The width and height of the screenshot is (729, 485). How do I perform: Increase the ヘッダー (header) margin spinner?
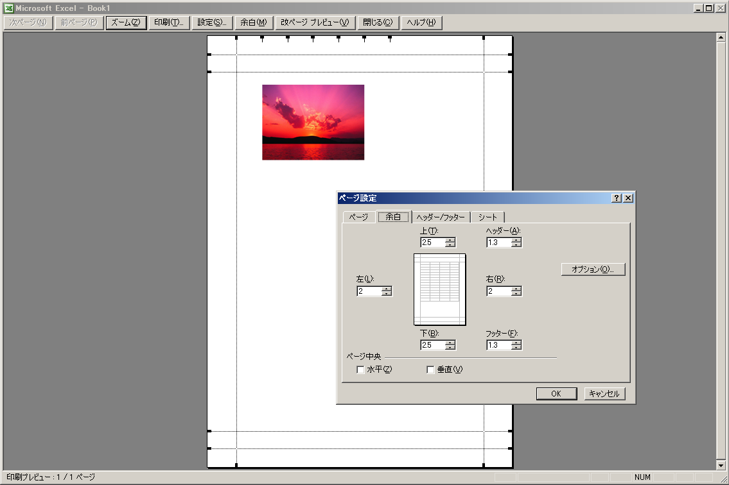click(516, 240)
